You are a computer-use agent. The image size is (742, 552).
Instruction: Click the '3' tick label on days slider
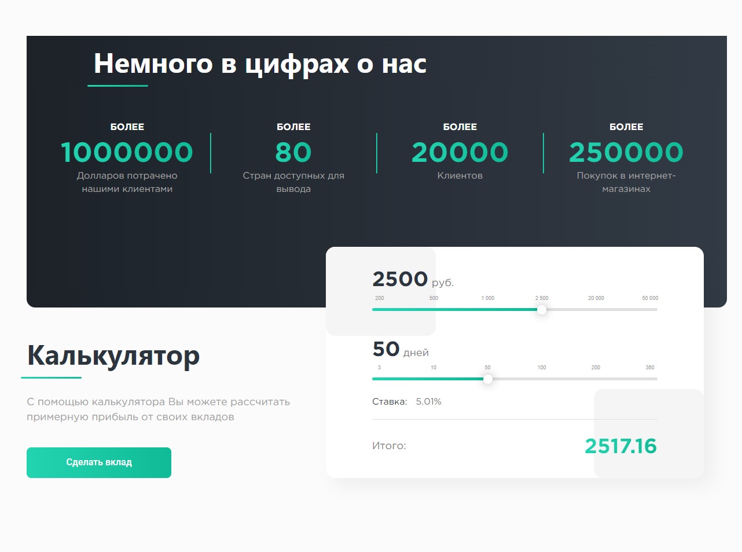click(x=379, y=368)
